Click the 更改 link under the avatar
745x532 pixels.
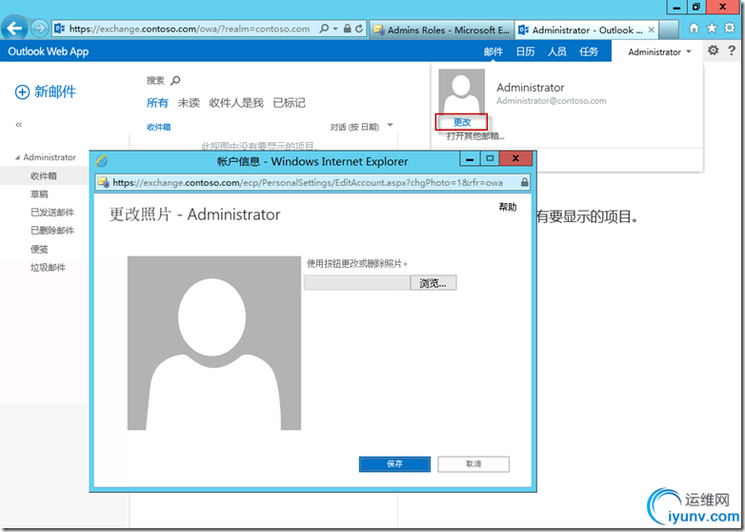[462, 122]
